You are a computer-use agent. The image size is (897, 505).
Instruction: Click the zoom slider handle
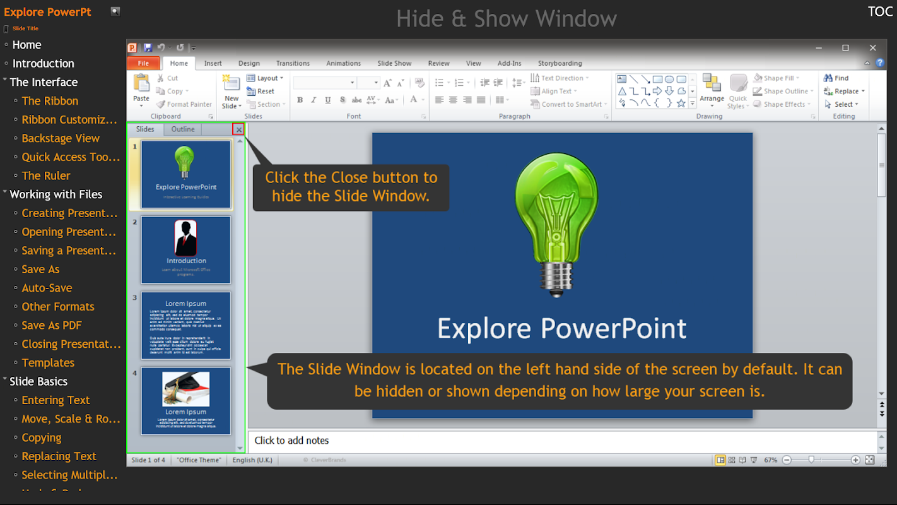click(x=811, y=460)
